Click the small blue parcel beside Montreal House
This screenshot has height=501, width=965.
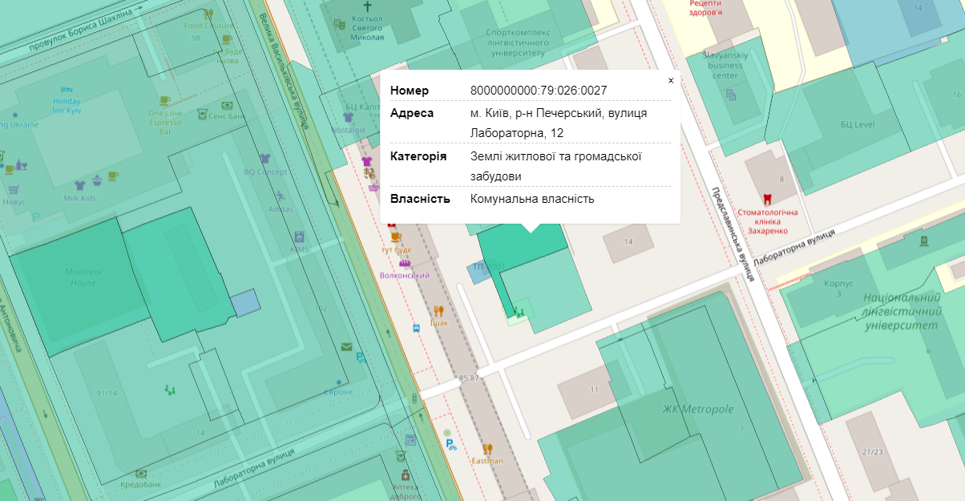(x=245, y=303)
